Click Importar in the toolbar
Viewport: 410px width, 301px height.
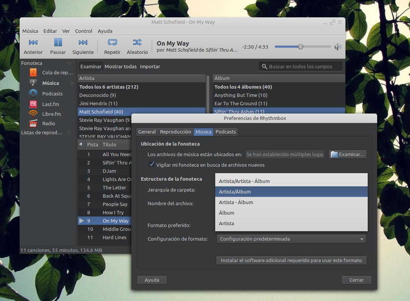(x=150, y=67)
